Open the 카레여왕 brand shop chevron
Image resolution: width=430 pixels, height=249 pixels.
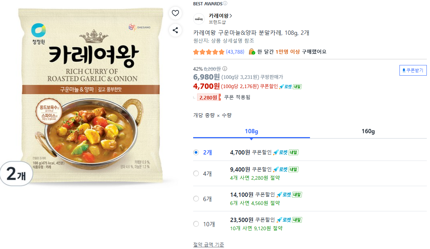[231, 16]
